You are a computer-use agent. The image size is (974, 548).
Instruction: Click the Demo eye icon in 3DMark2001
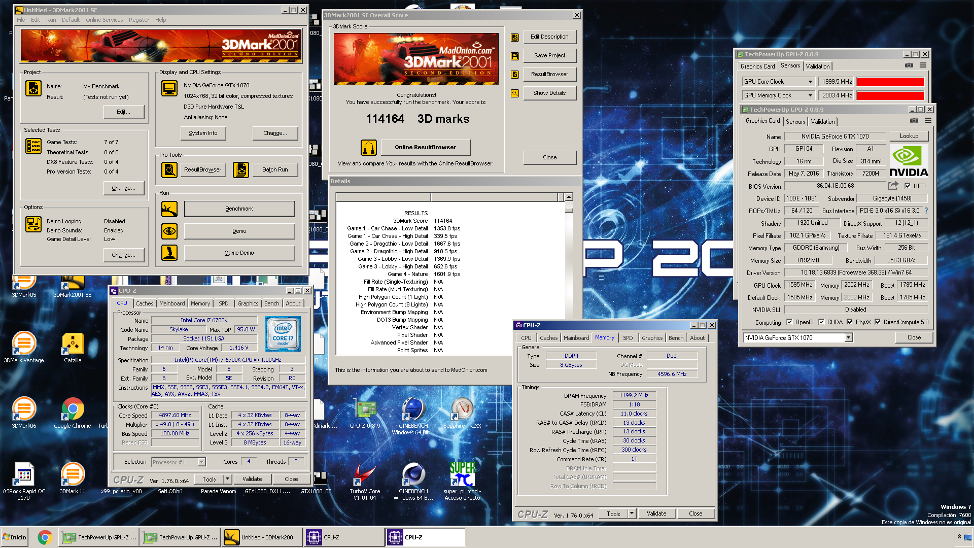pyautogui.click(x=169, y=231)
